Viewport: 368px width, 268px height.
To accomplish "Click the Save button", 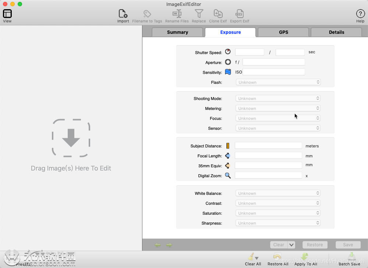I will click(348, 245).
